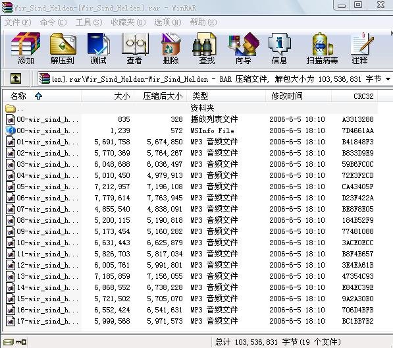Click the file icon of 17-wir_sind_h...
The image size is (393, 348).
tap(11, 322)
